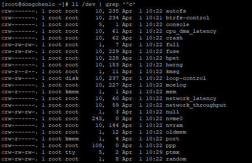
Task: Click the kmsg device entry
Action: (173, 72)
